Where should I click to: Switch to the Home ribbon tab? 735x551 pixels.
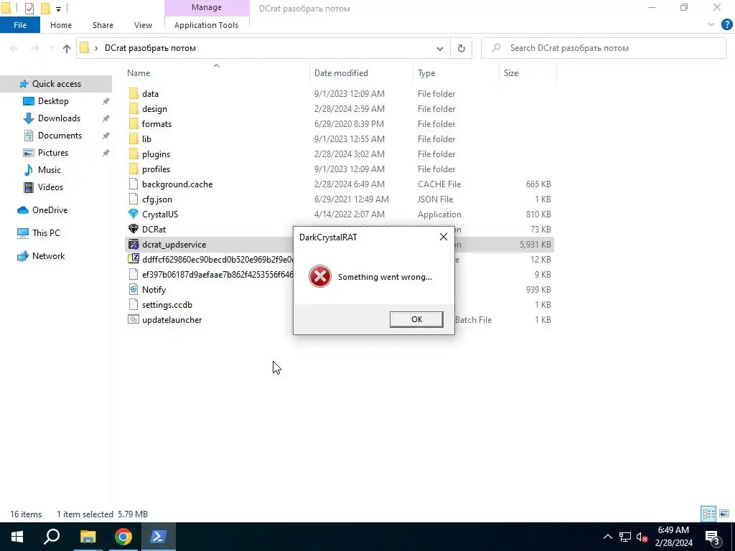[61, 25]
